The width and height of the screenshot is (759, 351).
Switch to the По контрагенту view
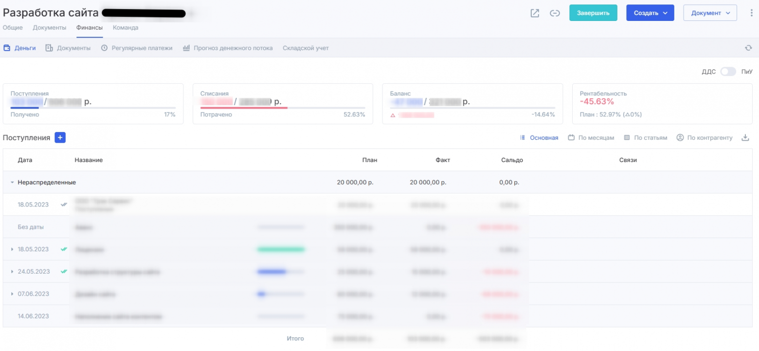coord(705,138)
